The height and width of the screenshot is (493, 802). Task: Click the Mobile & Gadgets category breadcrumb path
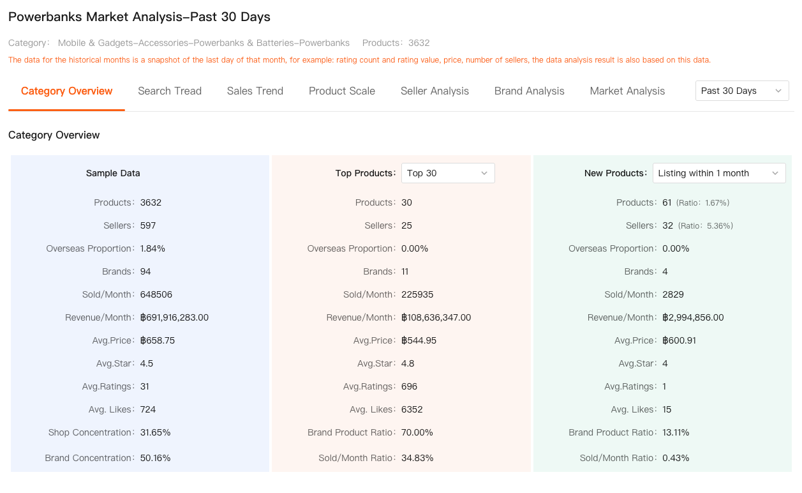[204, 43]
